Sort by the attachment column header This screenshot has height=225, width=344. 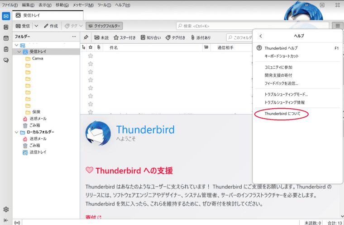[99, 47]
